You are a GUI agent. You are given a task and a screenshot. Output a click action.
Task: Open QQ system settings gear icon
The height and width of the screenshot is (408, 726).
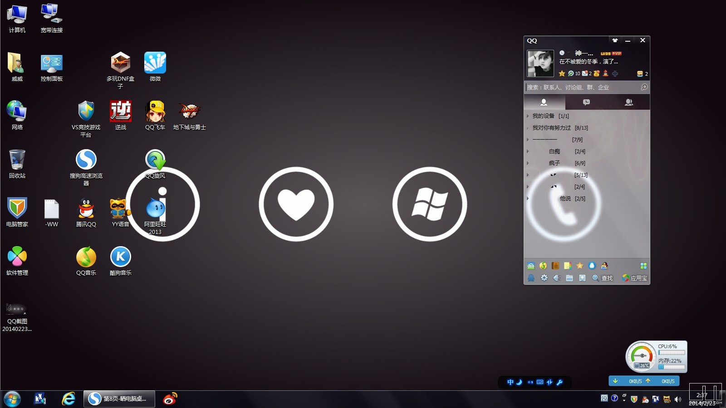[544, 278]
